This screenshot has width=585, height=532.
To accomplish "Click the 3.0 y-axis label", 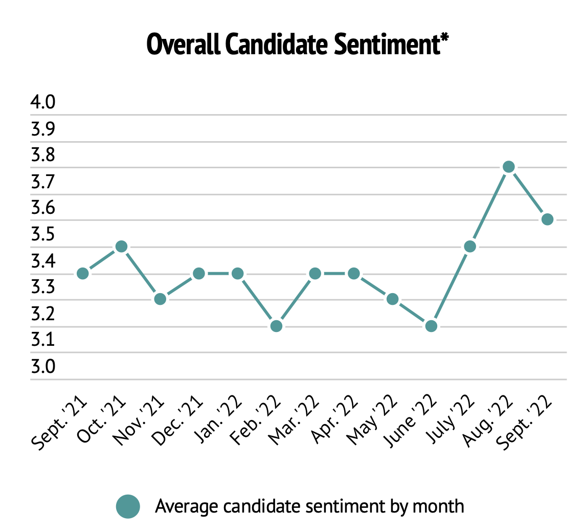I will click(42, 367).
